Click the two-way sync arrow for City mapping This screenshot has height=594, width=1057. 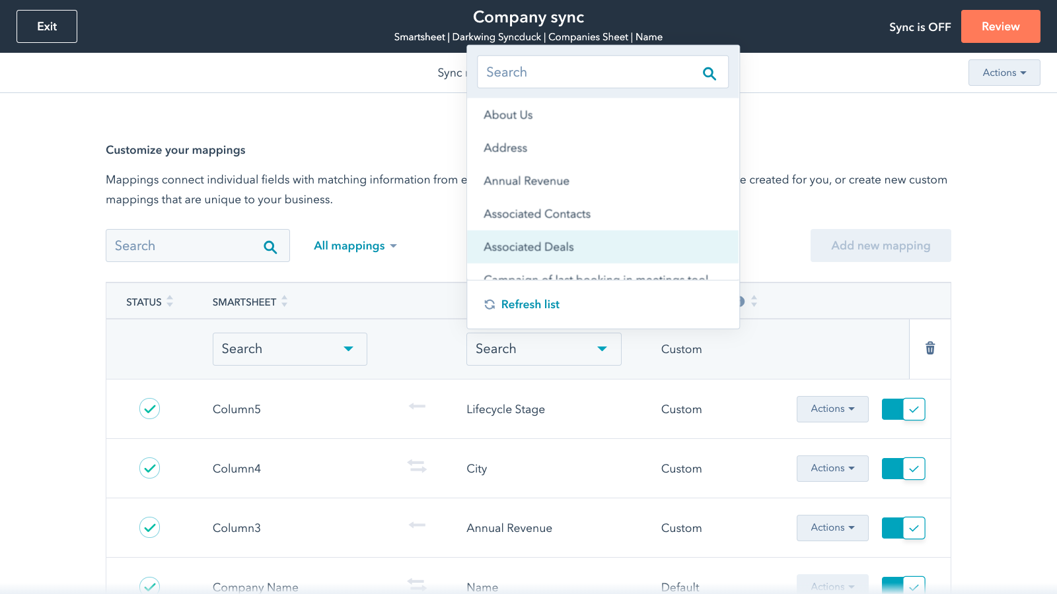coord(417,466)
